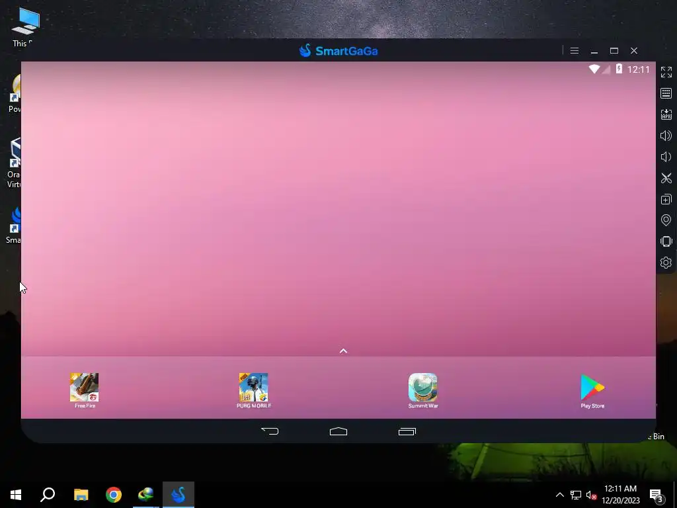
Task: Click the Android Wi-Fi status icon
Action: pos(594,69)
